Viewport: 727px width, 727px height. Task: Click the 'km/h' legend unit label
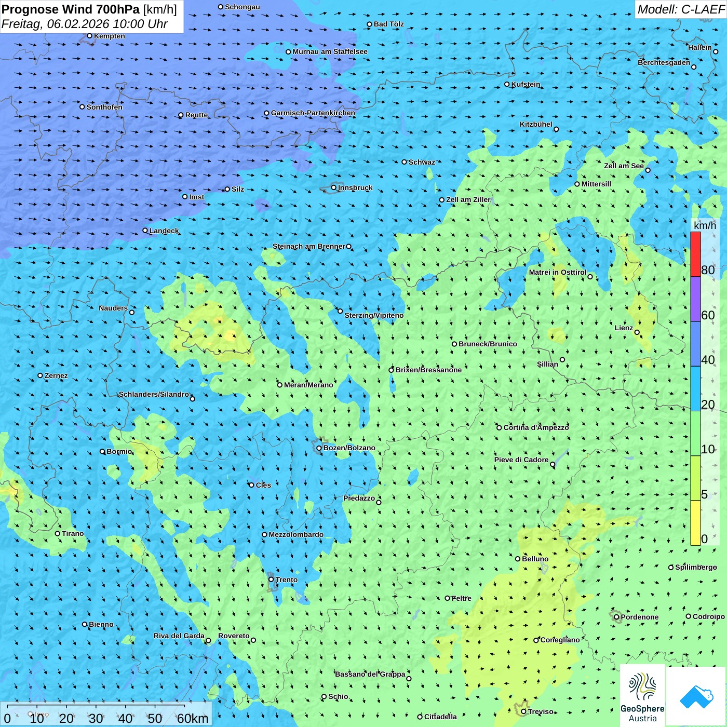(705, 225)
